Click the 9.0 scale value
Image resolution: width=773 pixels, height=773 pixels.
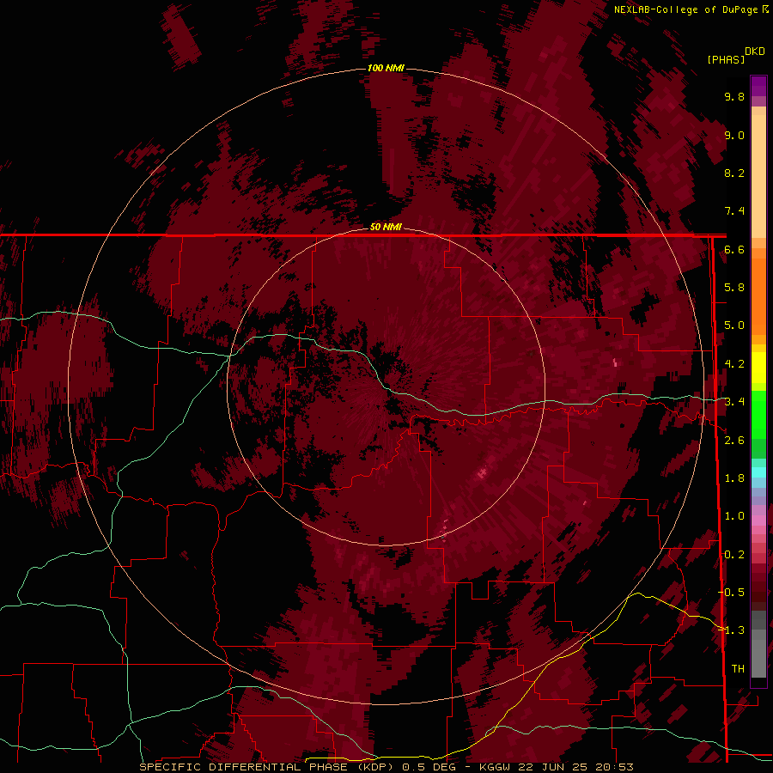(x=734, y=135)
